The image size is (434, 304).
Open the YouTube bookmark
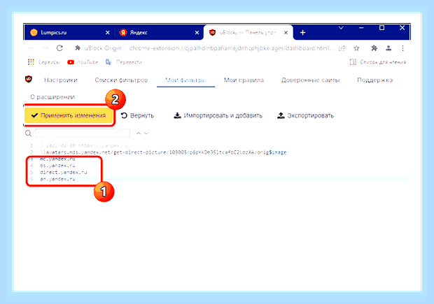(x=83, y=62)
